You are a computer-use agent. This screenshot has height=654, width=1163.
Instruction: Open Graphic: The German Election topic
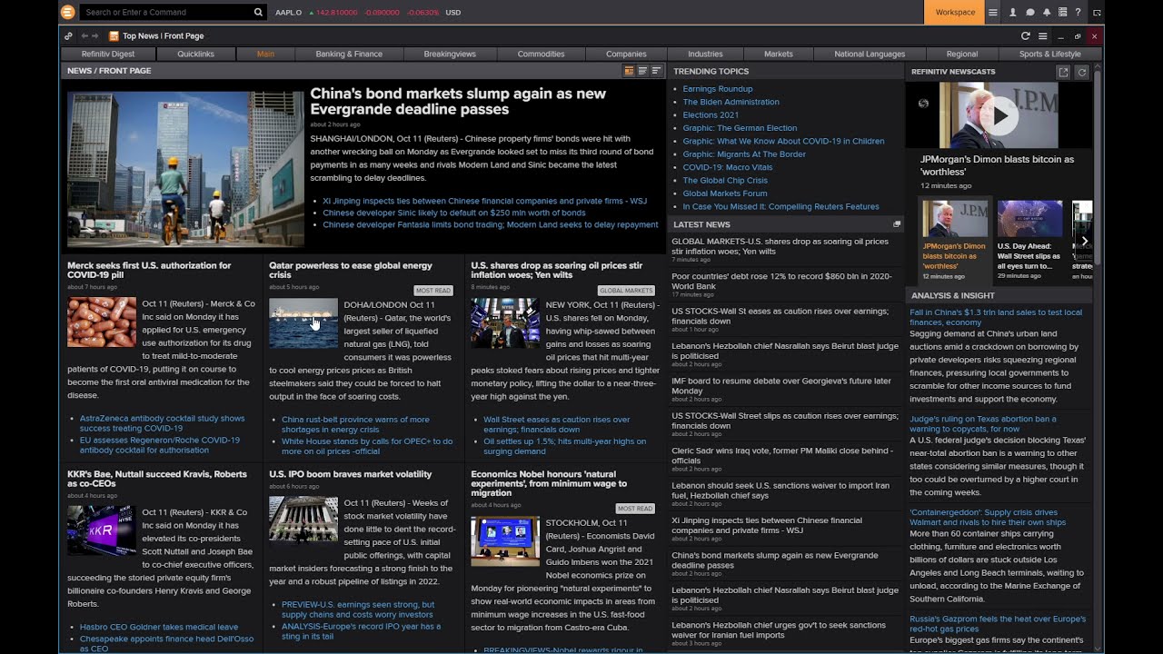point(740,128)
